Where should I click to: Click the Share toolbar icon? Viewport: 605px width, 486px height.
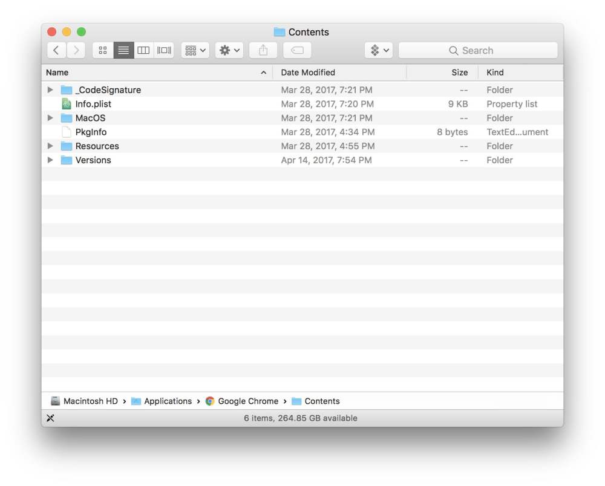click(x=263, y=50)
